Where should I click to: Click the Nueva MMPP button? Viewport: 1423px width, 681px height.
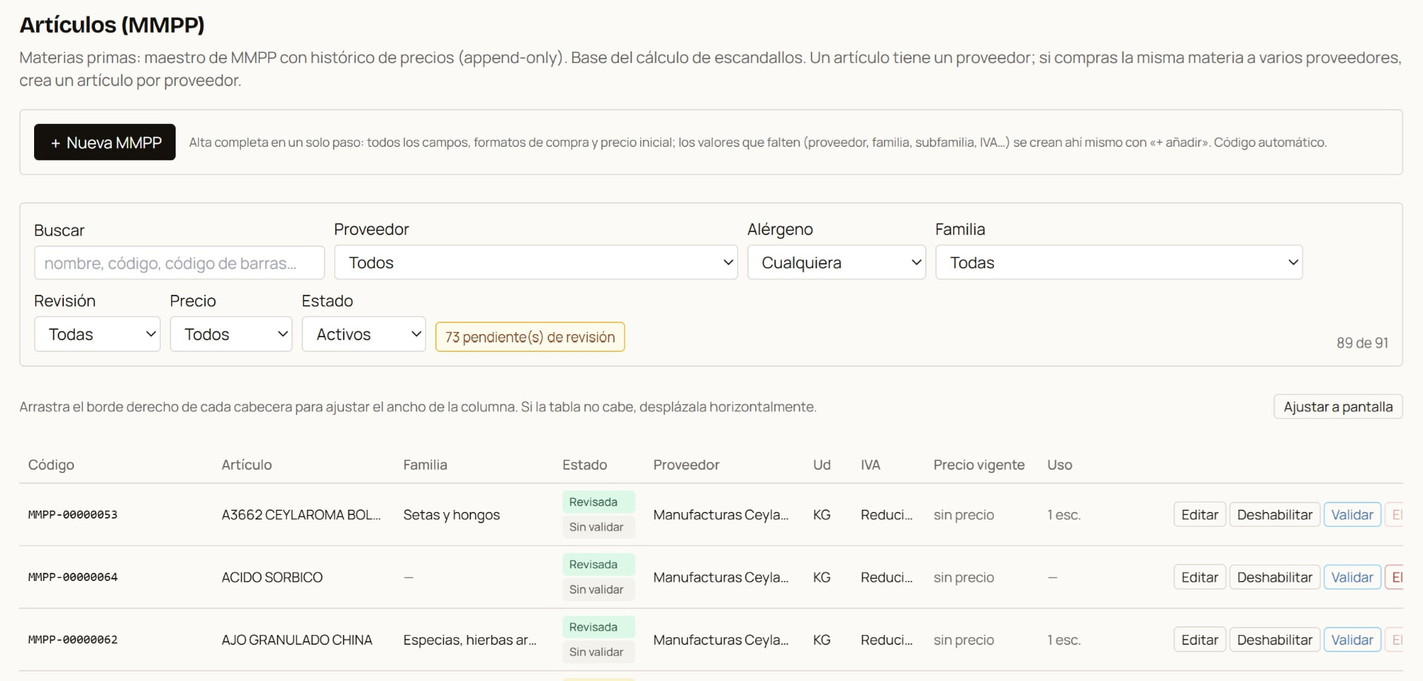(105, 142)
